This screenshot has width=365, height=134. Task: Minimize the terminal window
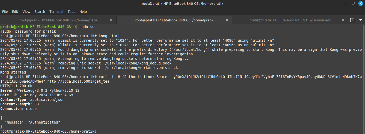click(x=346, y=3)
